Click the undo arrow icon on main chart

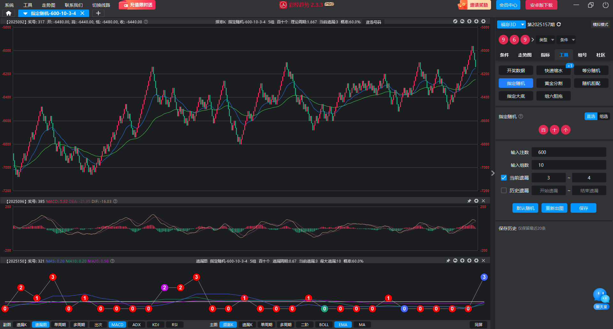coord(462,21)
